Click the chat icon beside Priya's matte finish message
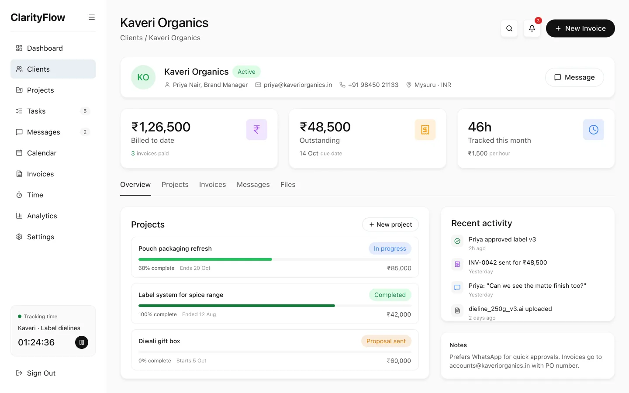Screen dimensions: 629x393 point(457,287)
